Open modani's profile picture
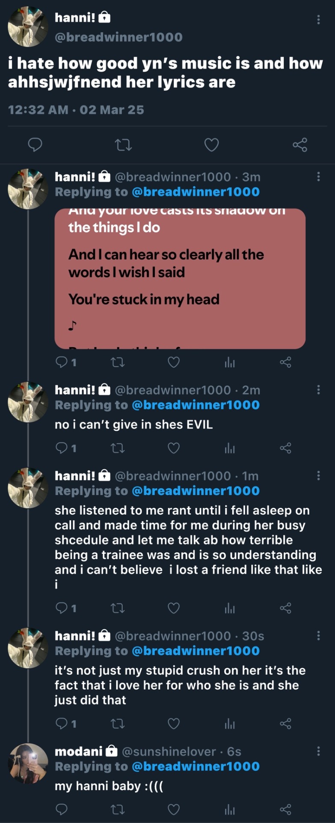 28,763
